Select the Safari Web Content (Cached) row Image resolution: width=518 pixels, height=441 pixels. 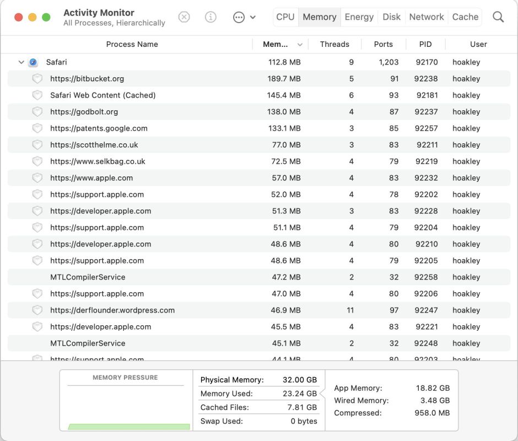[x=102, y=95]
